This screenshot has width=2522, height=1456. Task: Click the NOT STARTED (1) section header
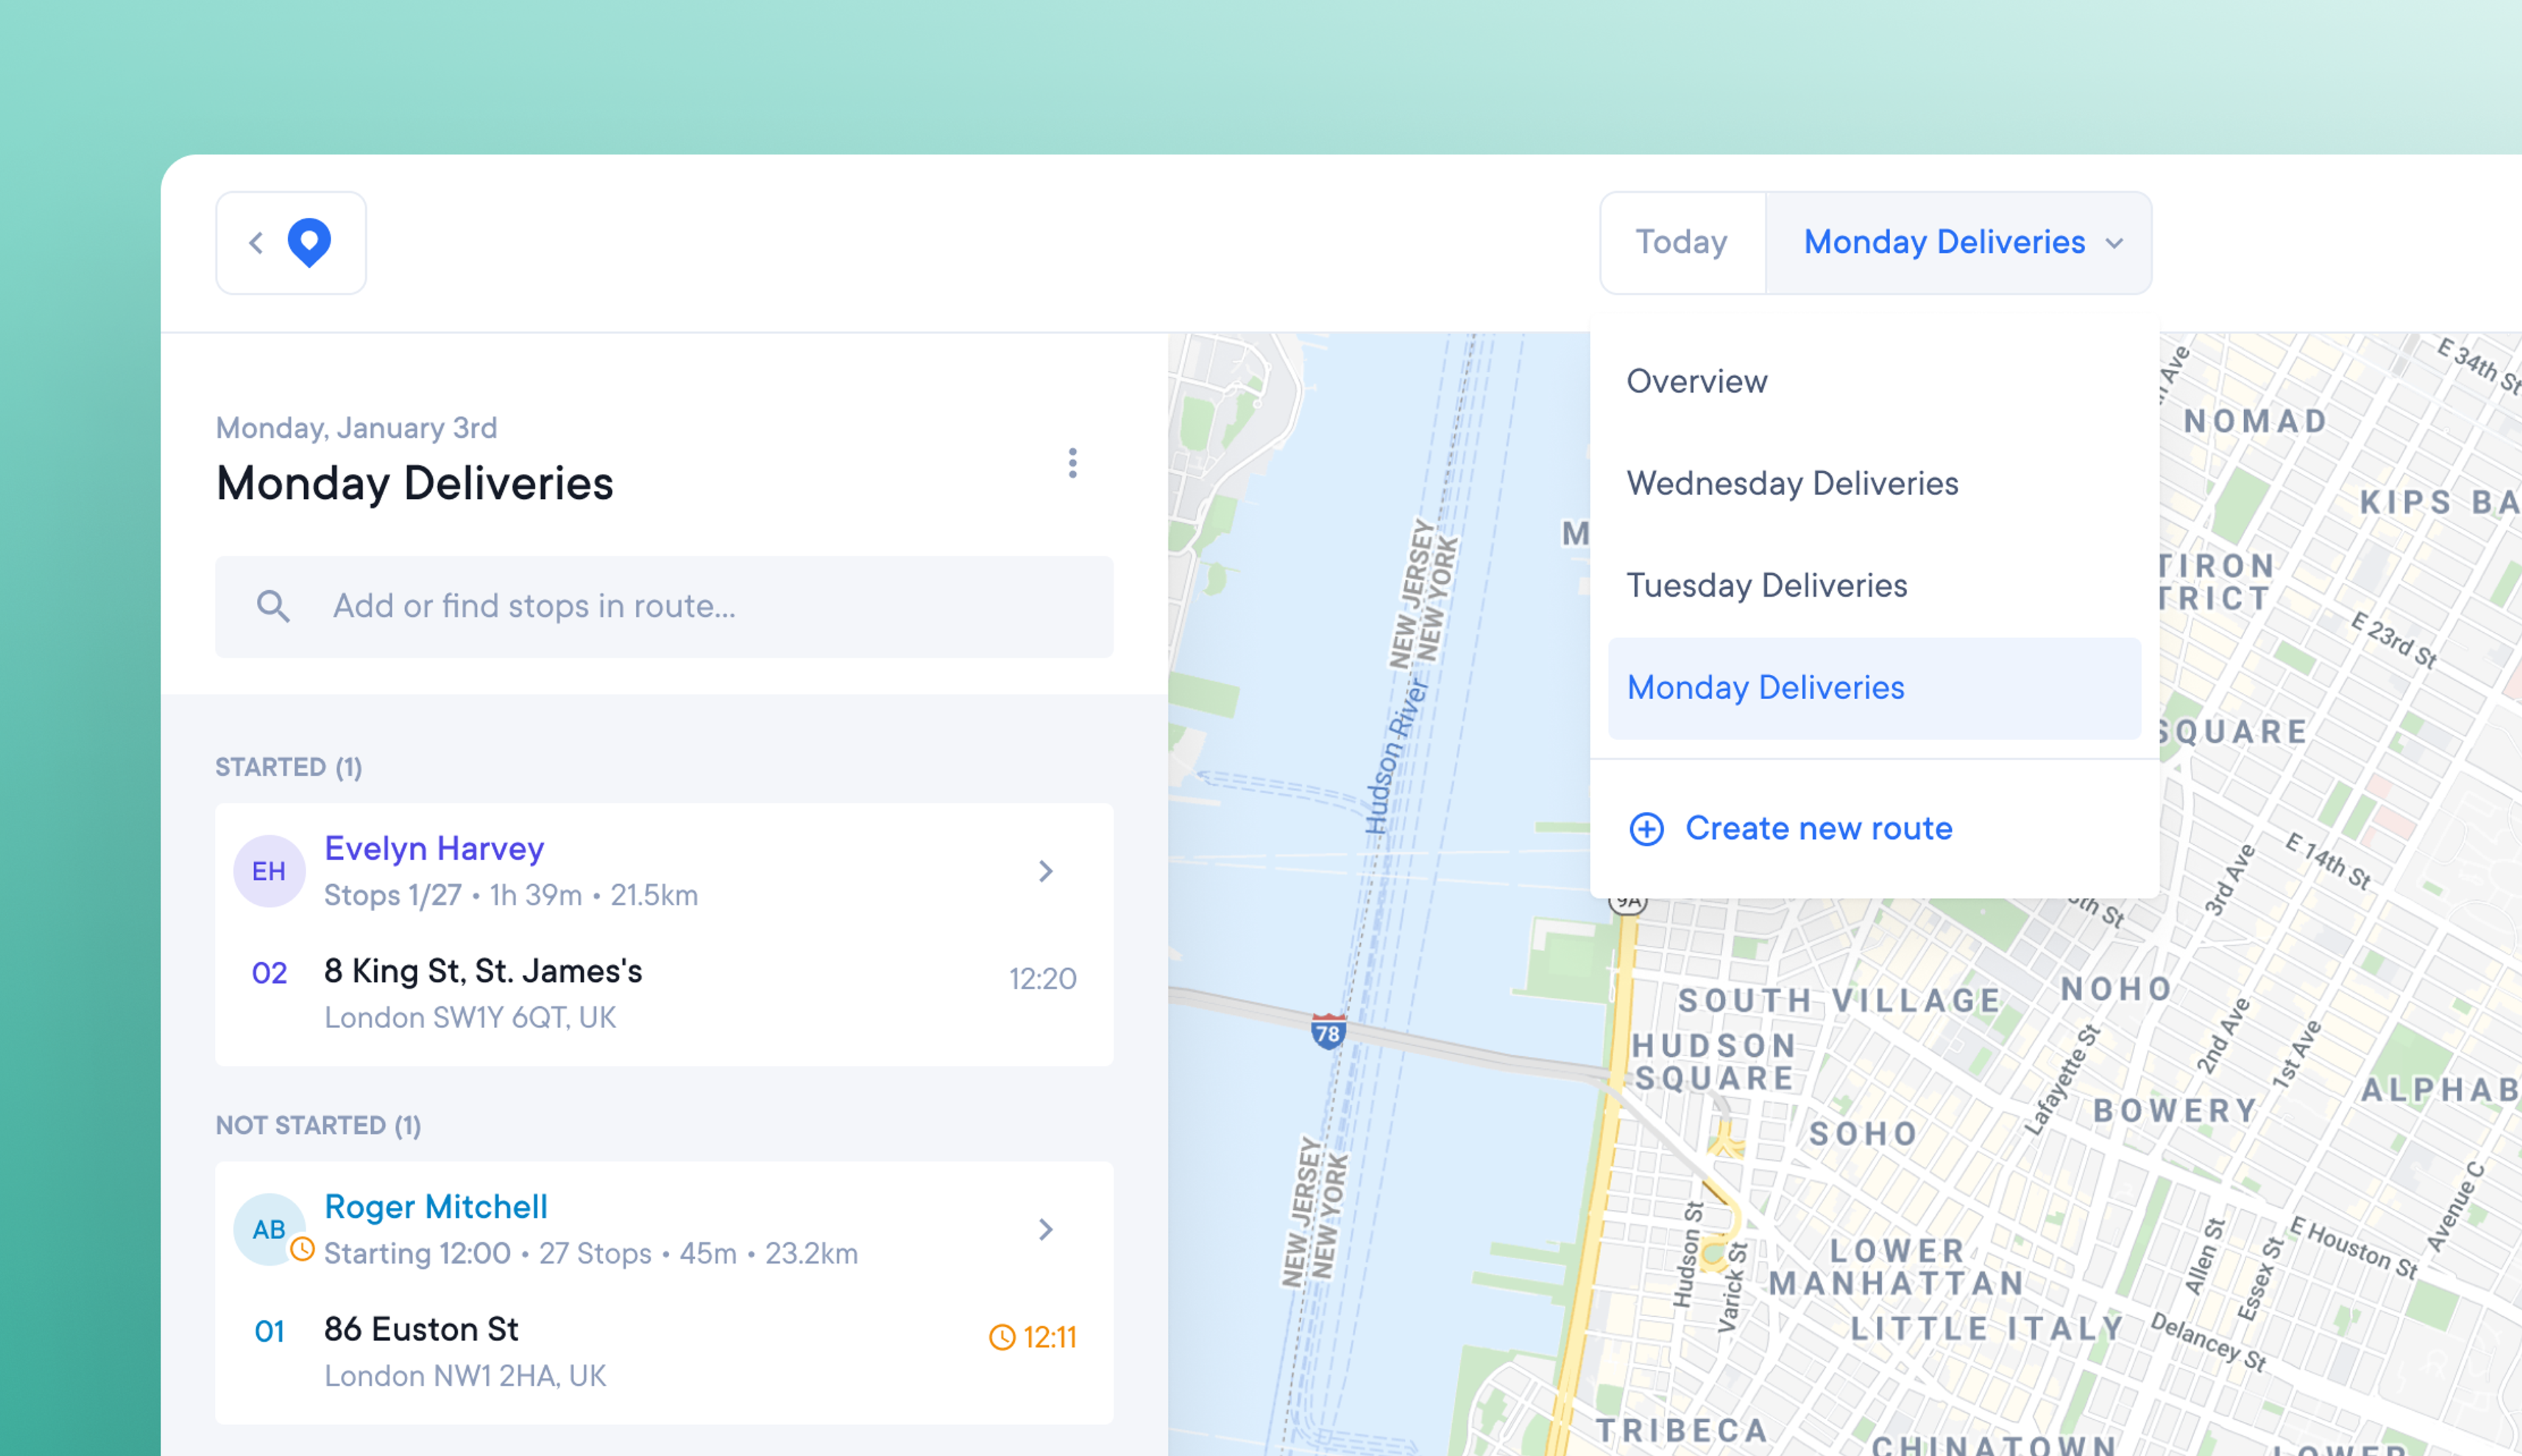pos(318,1125)
